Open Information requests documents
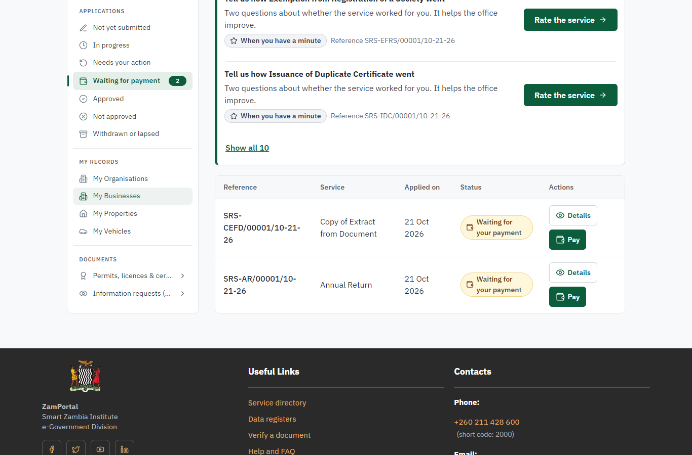 click(133, 294)
